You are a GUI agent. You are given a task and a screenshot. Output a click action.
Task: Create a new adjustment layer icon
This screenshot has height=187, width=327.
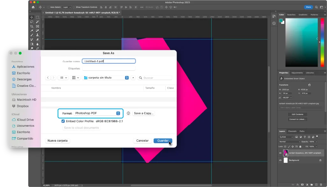[x=307, y=185]
